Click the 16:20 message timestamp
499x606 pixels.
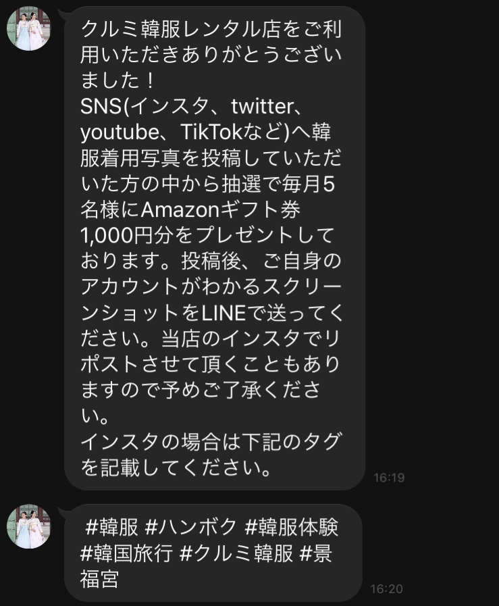387,589
